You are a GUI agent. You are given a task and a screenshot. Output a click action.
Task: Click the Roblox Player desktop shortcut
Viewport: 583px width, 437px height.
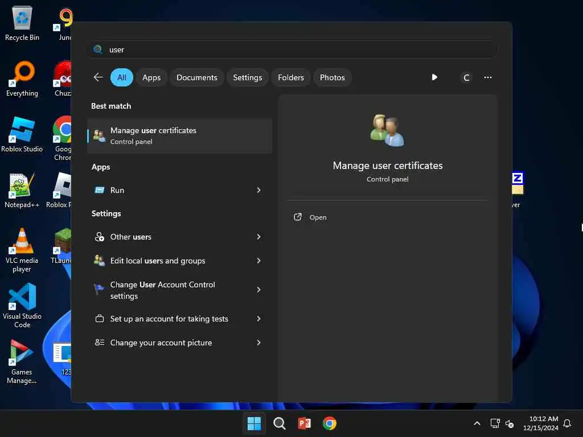(59, 190)
